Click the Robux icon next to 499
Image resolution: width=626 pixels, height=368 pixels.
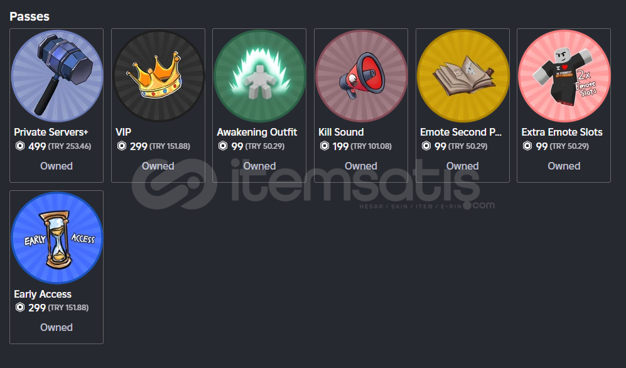20,146
